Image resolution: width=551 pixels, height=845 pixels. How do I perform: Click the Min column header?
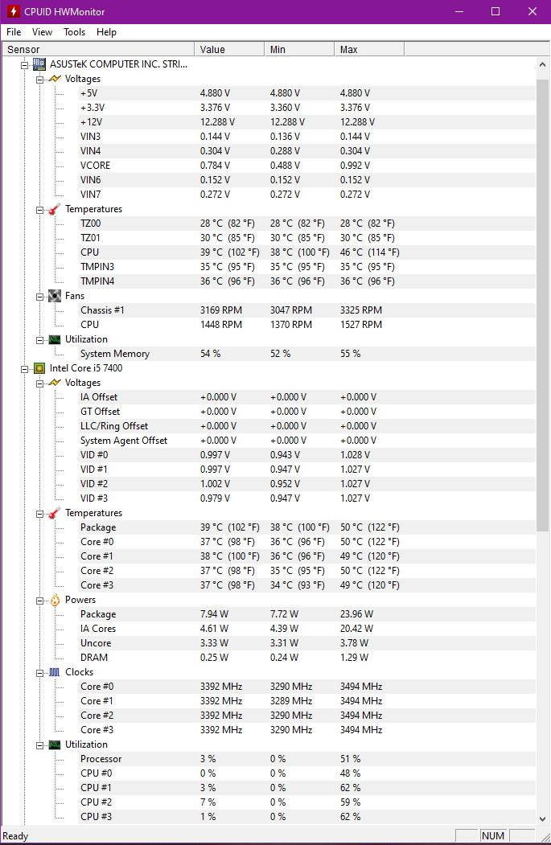click(299, 49)
